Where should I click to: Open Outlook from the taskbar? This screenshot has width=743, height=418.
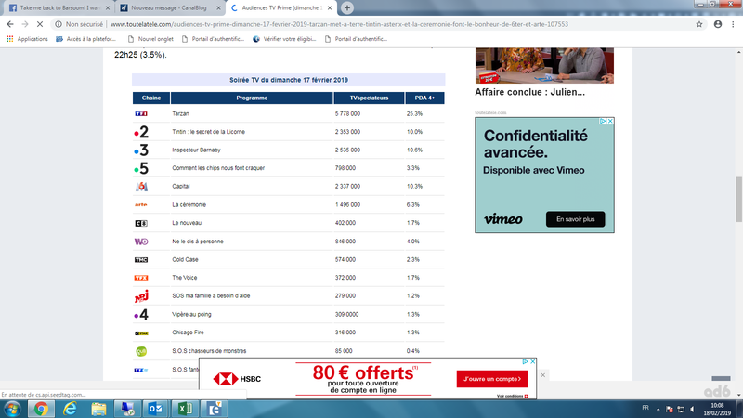(155, 409)
